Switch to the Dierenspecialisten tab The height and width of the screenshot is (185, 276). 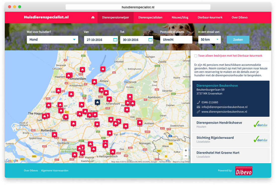150,17
